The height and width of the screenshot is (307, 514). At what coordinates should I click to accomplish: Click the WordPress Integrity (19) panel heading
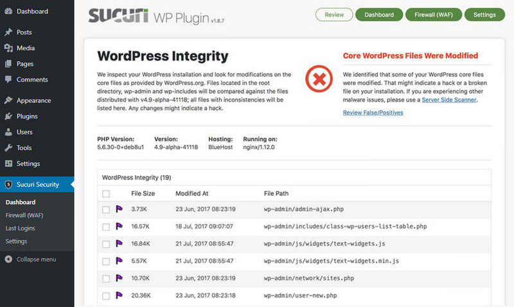(137, 178)
